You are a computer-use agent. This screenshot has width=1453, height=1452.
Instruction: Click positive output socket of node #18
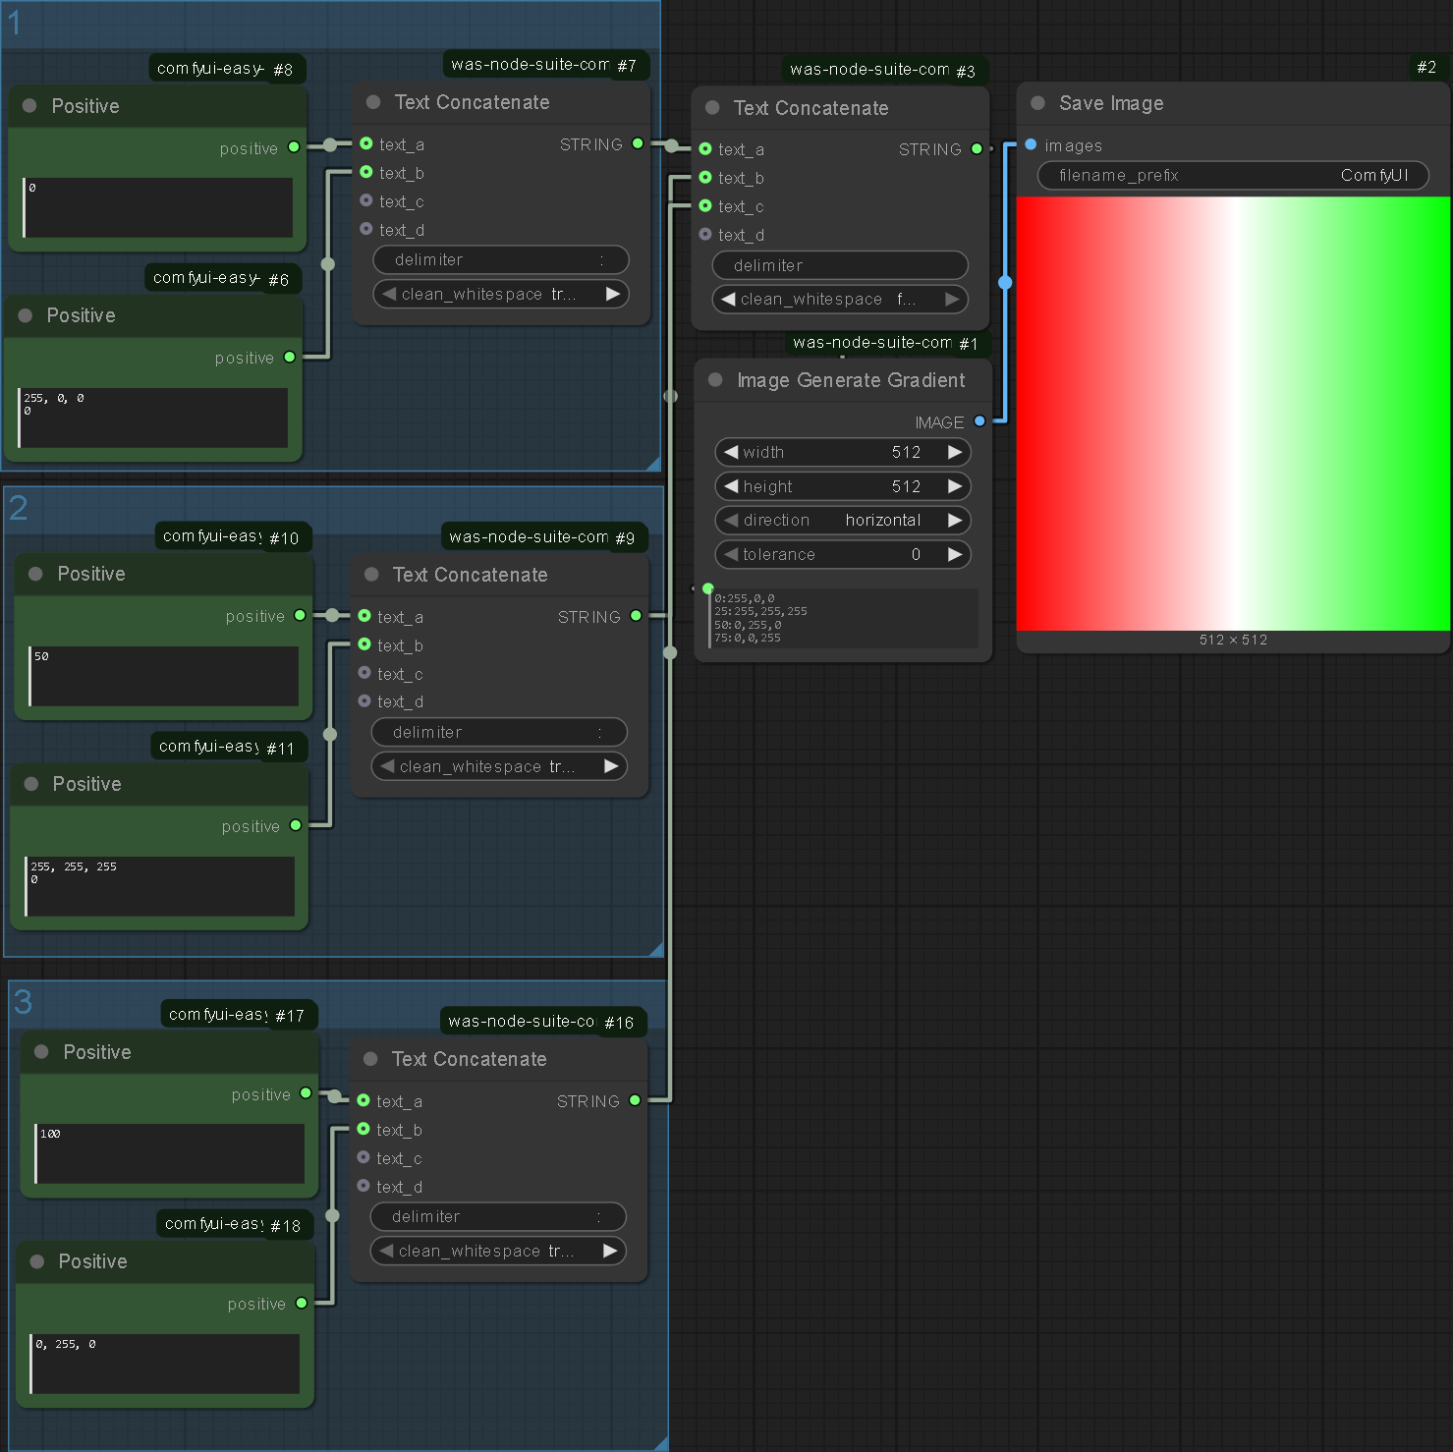(x=302, y=1303)
